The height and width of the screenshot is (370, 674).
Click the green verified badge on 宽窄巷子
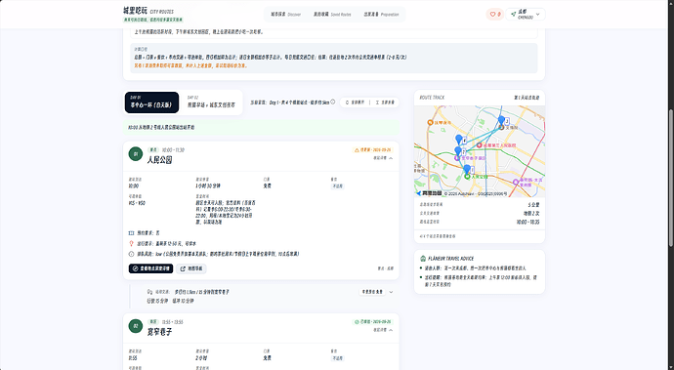click(372, 322)
